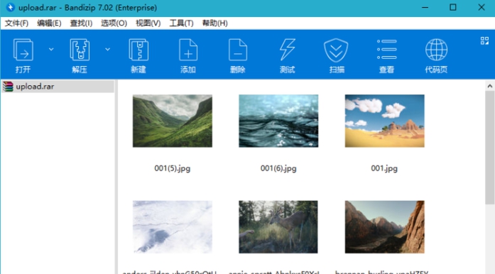Open the 选项(O) menu
Screen dimensions: 495x274
[114, 23]
